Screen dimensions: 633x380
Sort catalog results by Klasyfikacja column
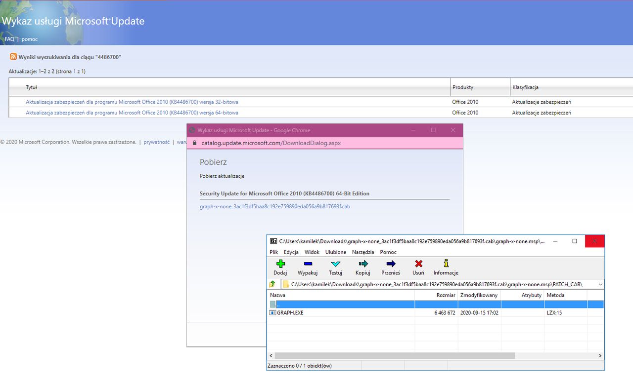click(526, 87)
